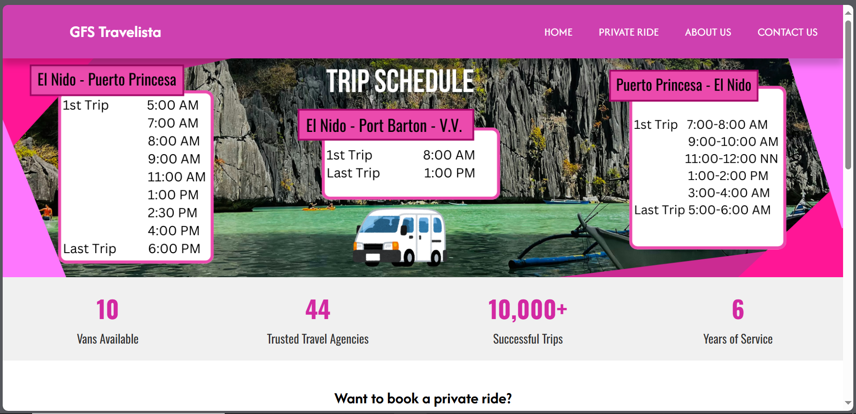Click the 44 Trusted Travel Agencies statistic

tap(317, 321)
